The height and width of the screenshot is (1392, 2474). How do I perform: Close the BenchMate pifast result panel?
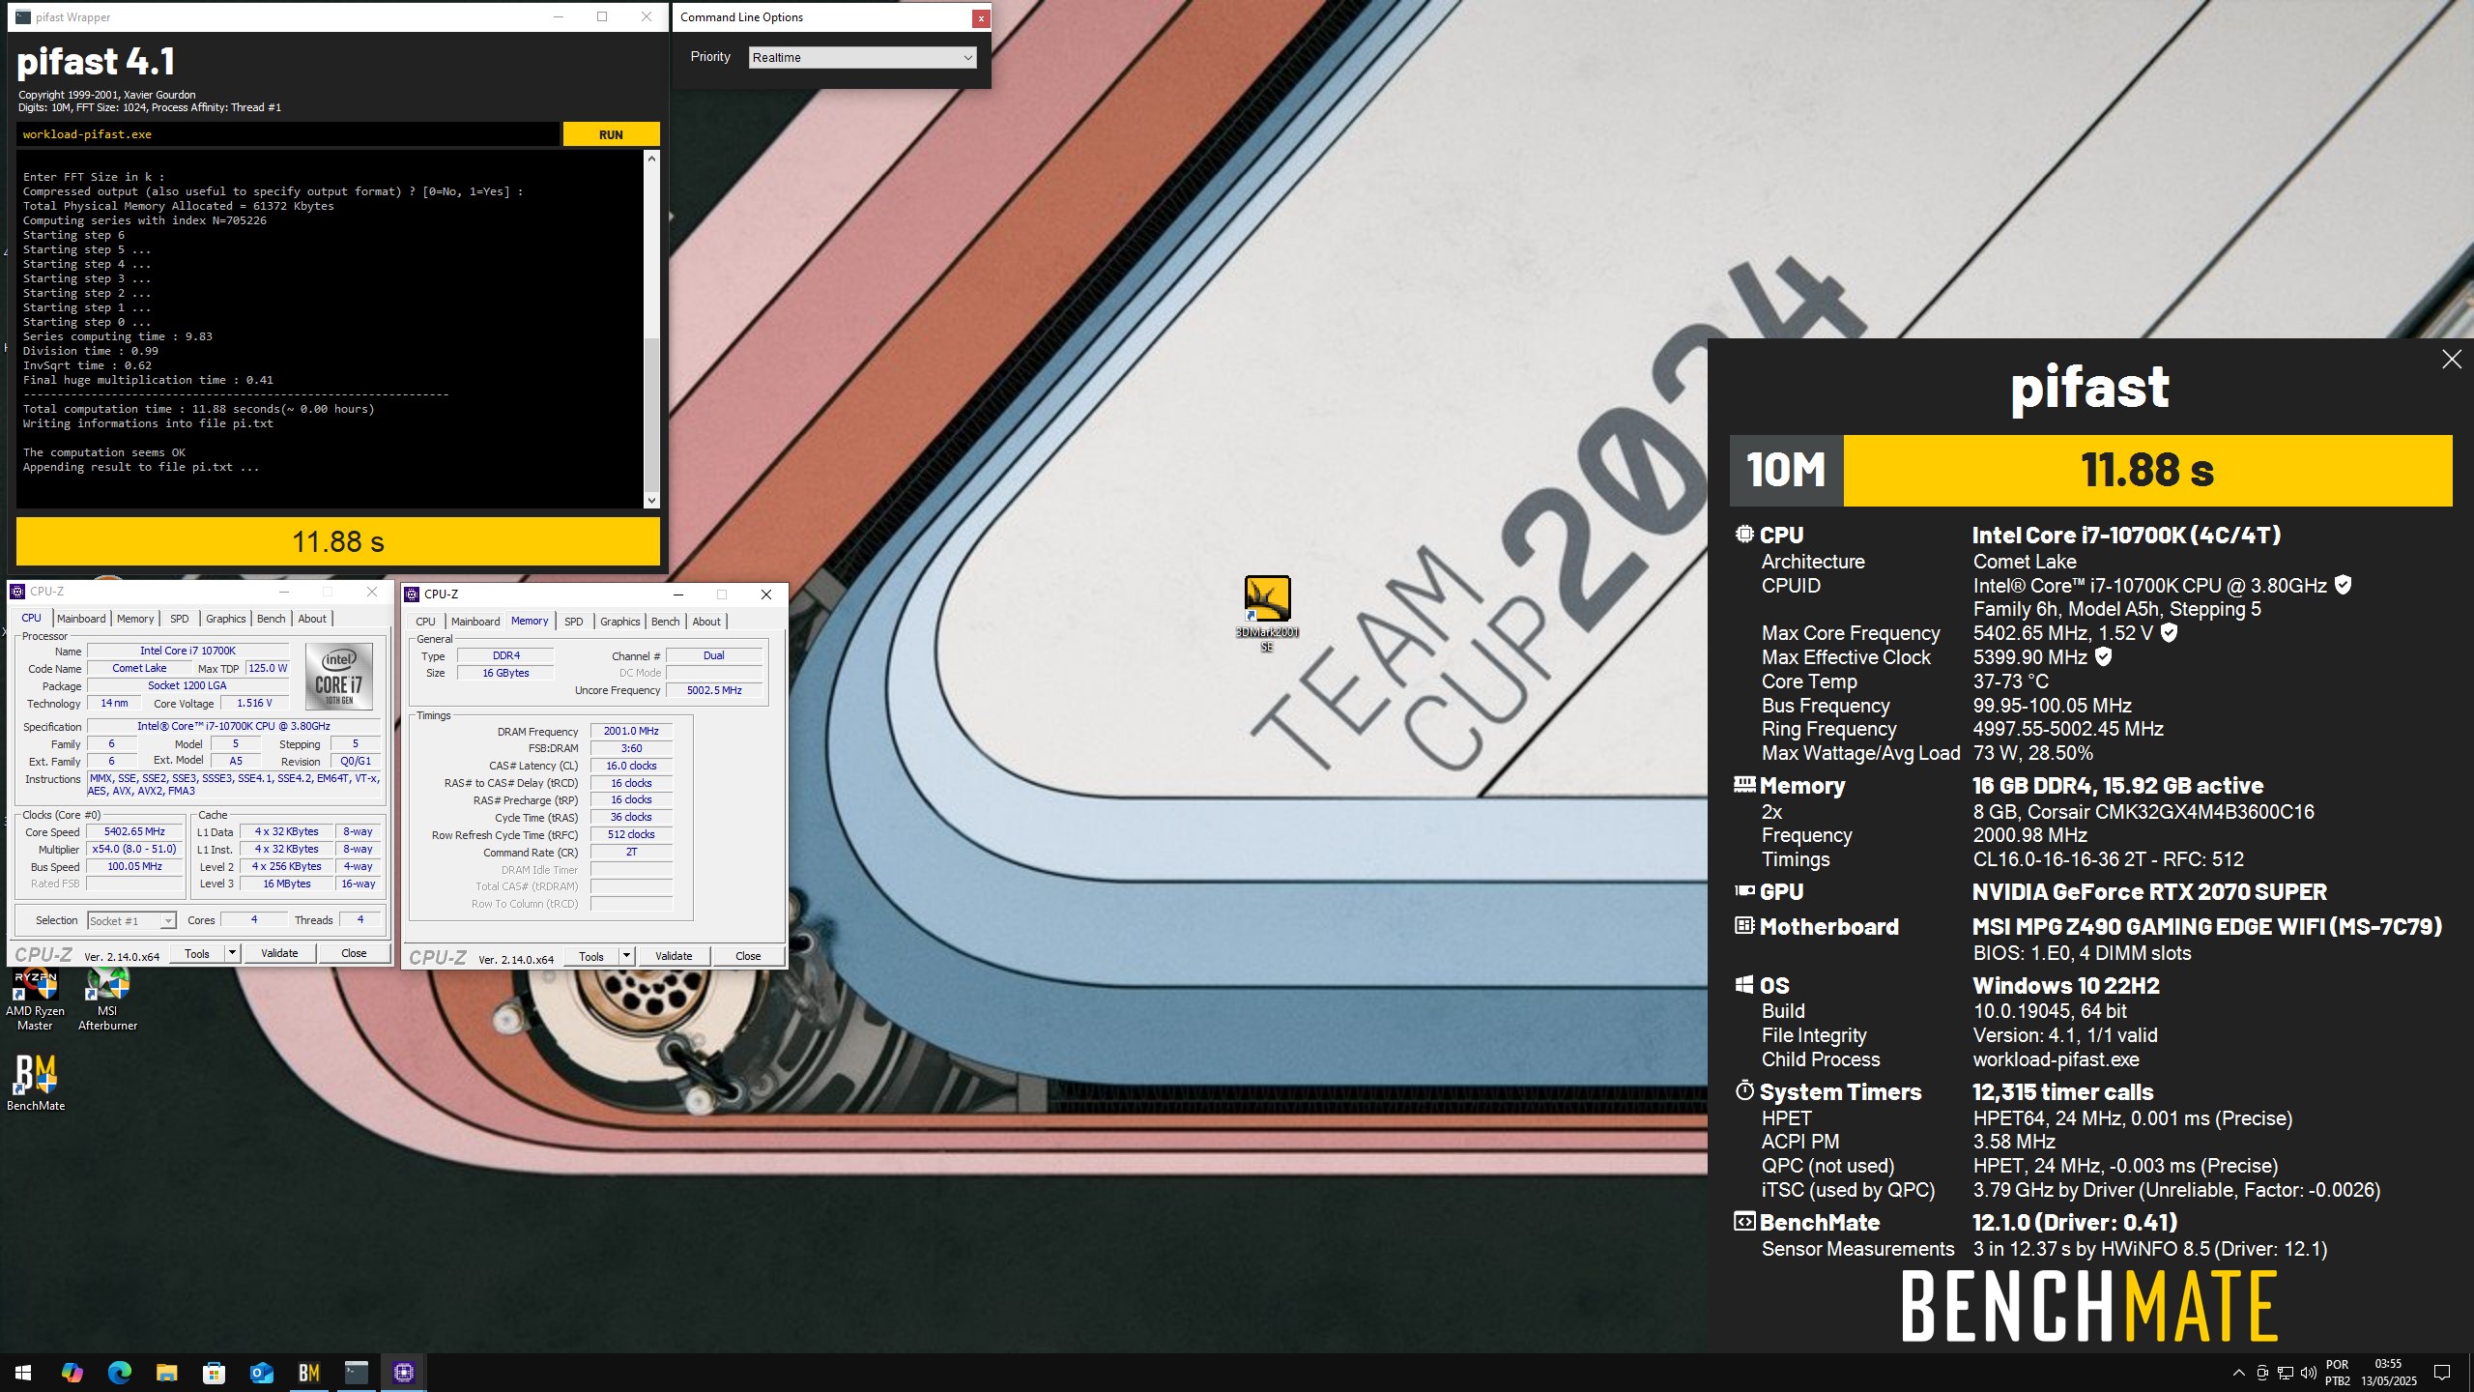tap(2451, 360)
